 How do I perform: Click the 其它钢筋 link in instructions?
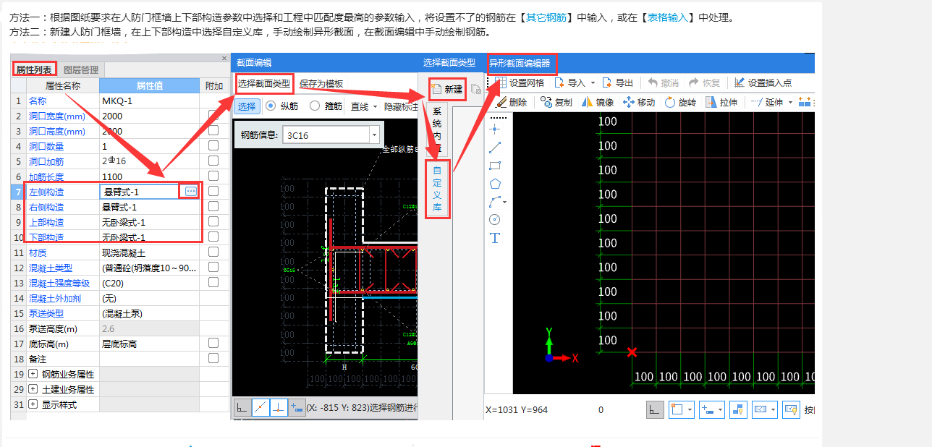tap(547, 17)
